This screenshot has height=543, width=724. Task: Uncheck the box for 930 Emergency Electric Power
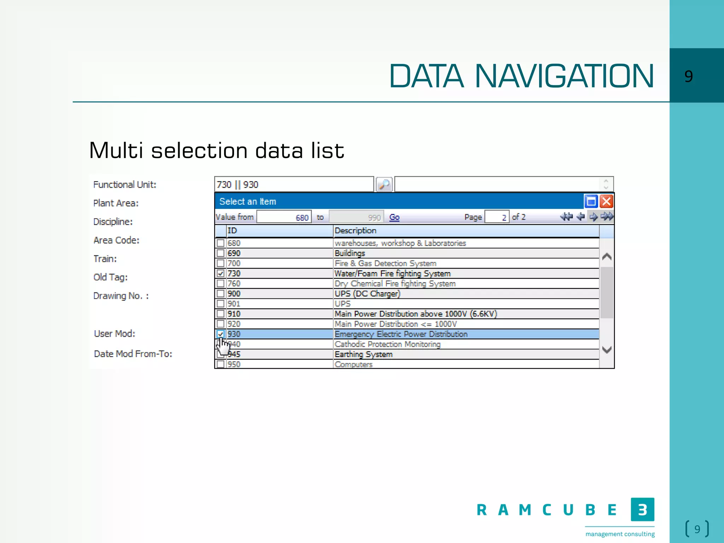tap(221, 334)
